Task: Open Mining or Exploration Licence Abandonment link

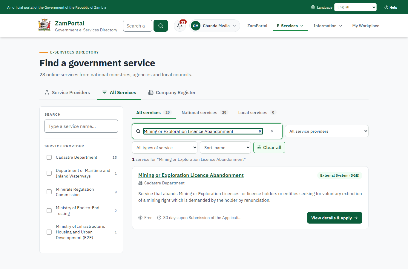Action: point(191,175)
